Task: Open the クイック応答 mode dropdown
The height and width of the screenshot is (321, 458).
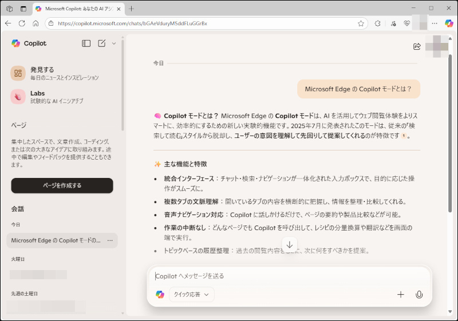Action: [191, 295]
